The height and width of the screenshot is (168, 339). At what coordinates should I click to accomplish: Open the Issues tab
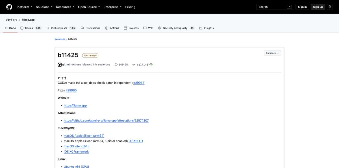pyautogui.click(x=31, y=28)
